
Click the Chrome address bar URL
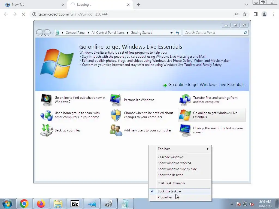[73, 14]
